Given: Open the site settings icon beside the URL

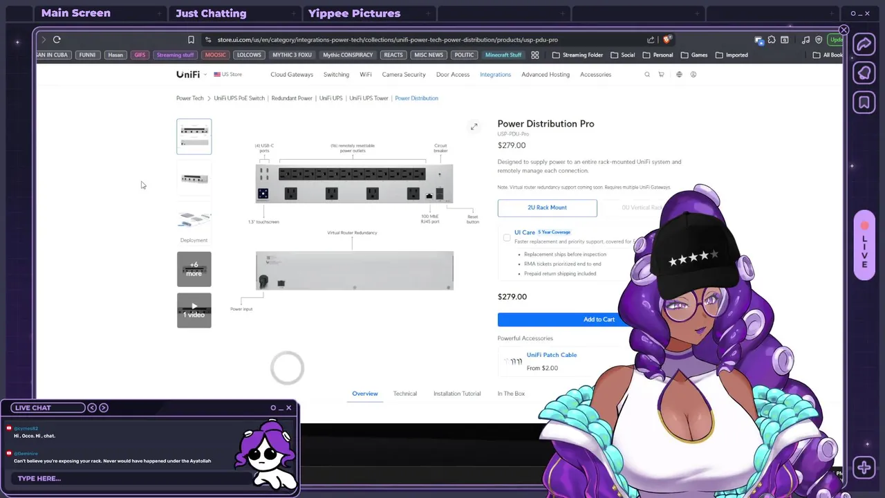Looking at the screenshot, I should pos(207,39).
